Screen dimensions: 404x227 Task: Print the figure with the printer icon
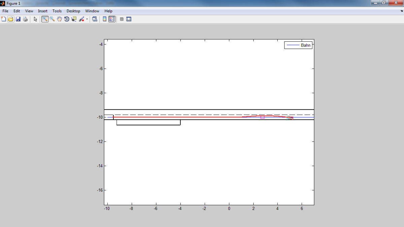25,19
